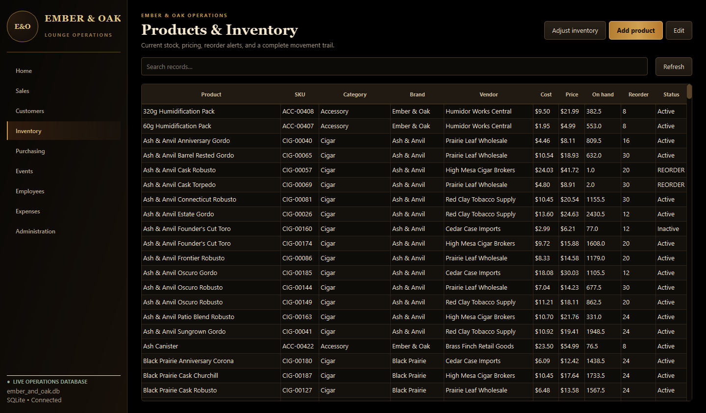
Task: Click the Inactive status cell
Action: point(671,229)
